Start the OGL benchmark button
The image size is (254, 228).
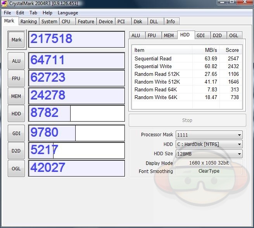pyautogui.click(x=16, y=168)
